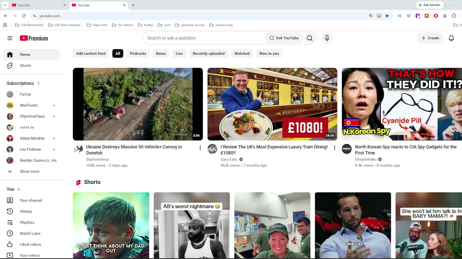462x259 pixels.
Task: Select the New to you filter chip
Action: [x=269, y=53]
